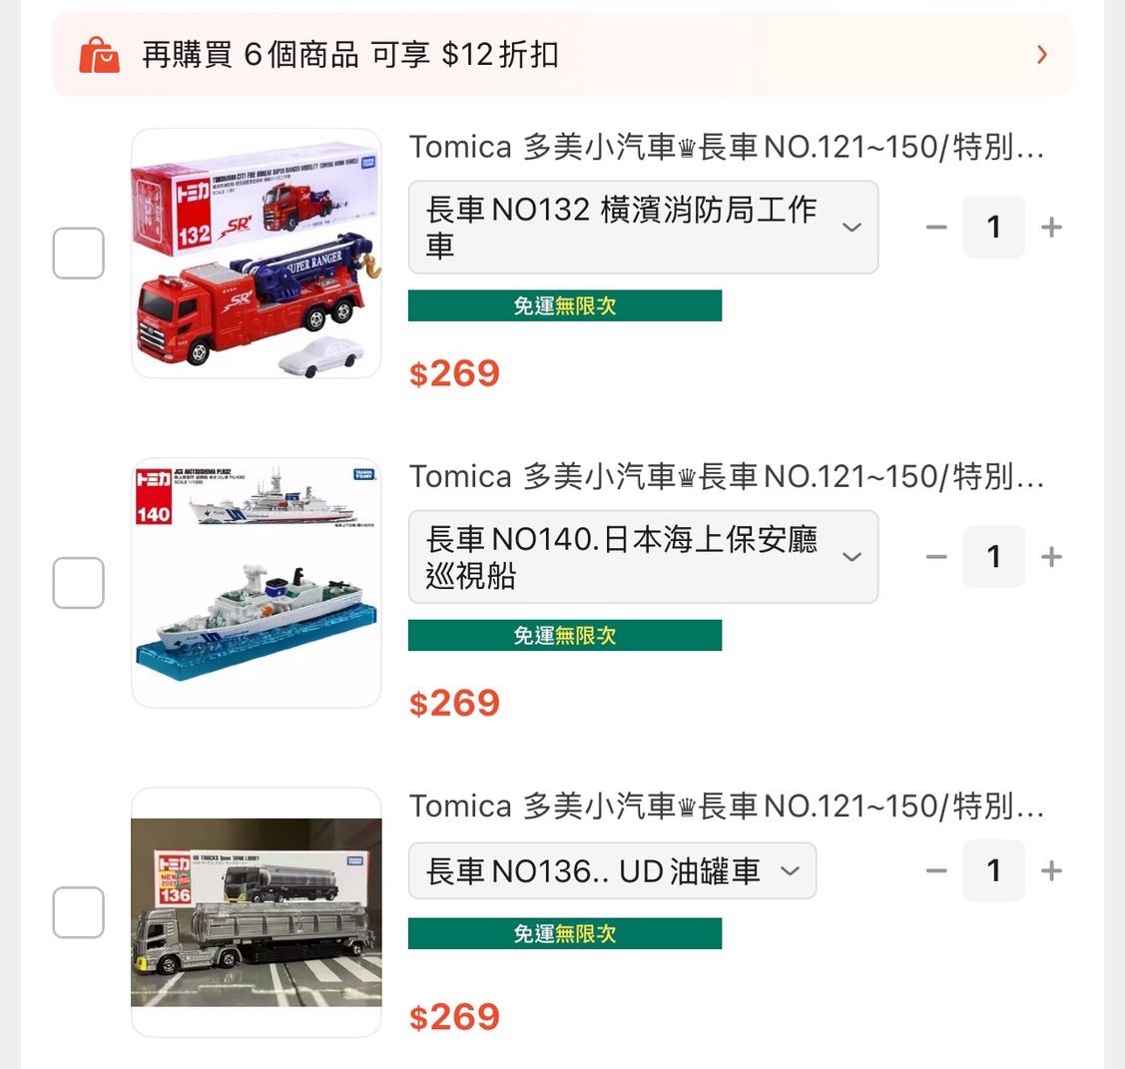Tap the 免運無限次 badge on the ship item
The image size is (1125, 1069).
565,636
